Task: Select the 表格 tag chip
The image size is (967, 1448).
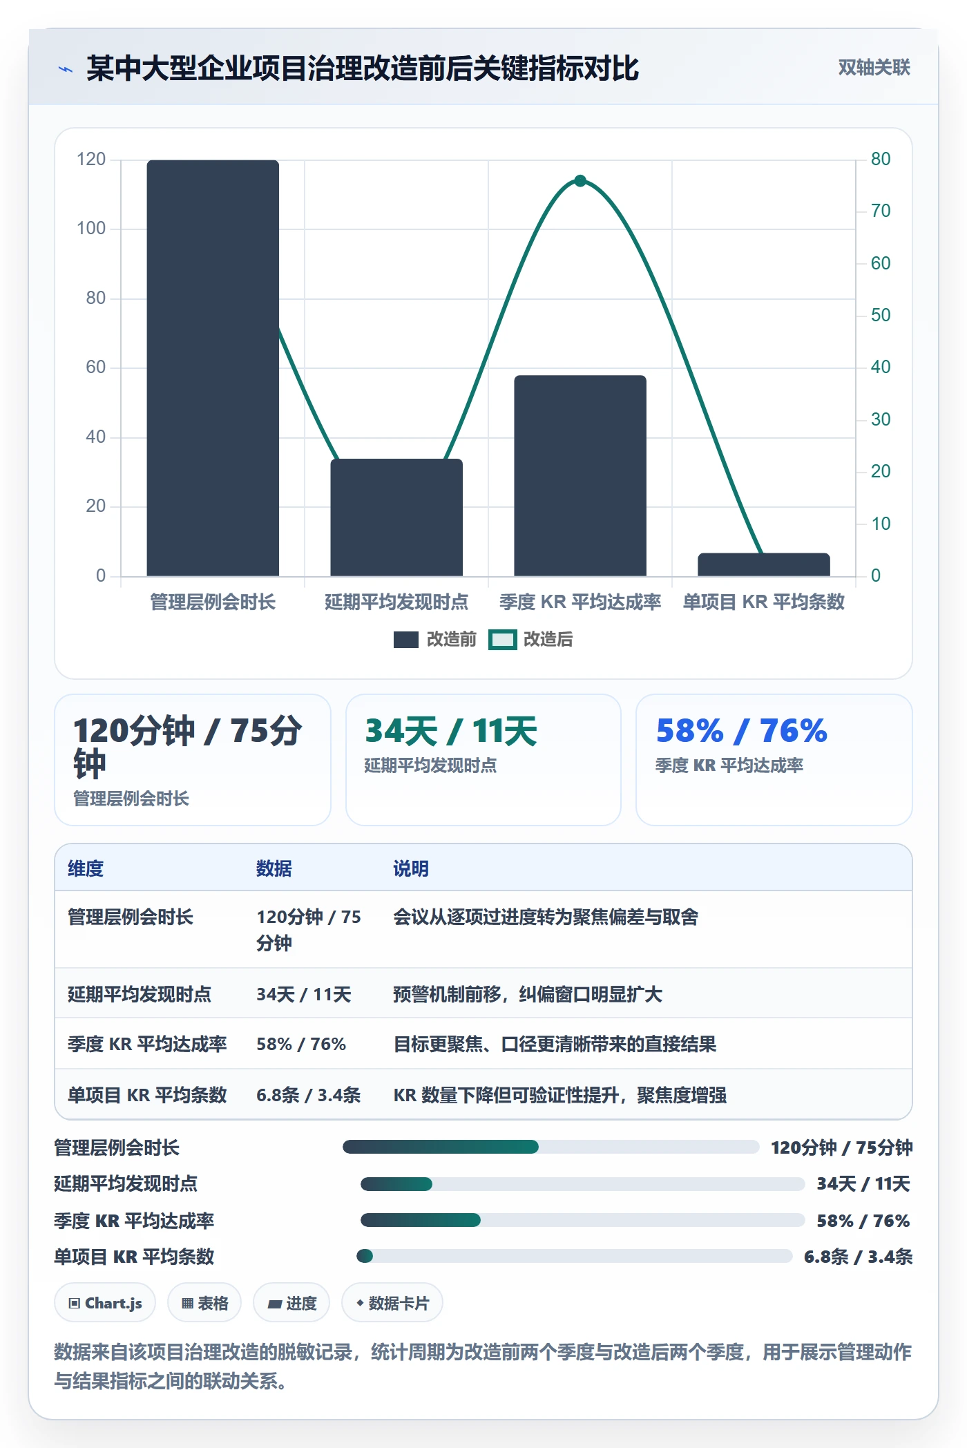Action: [x=204, y=1303]
